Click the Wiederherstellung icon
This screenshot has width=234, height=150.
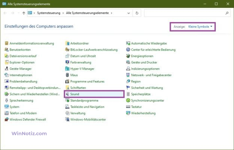point(128,113)
